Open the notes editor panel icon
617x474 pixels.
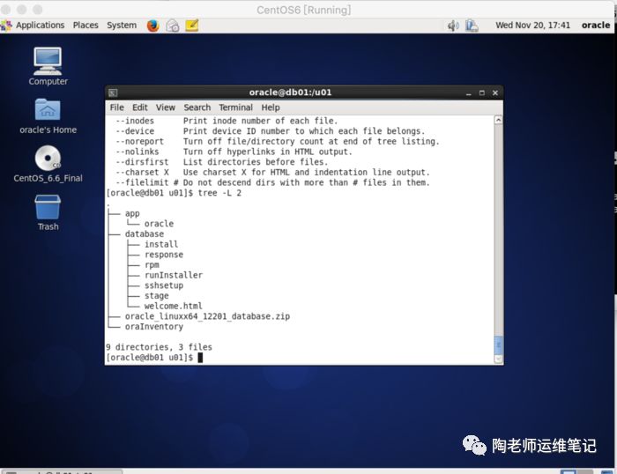click(x=191, y=26)
